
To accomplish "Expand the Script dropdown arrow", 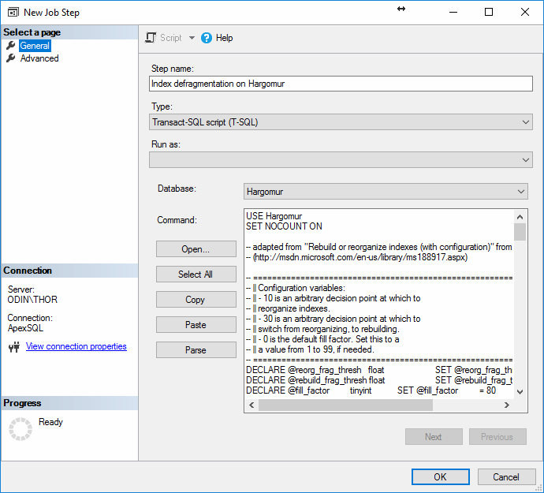I will pos(192,38).
